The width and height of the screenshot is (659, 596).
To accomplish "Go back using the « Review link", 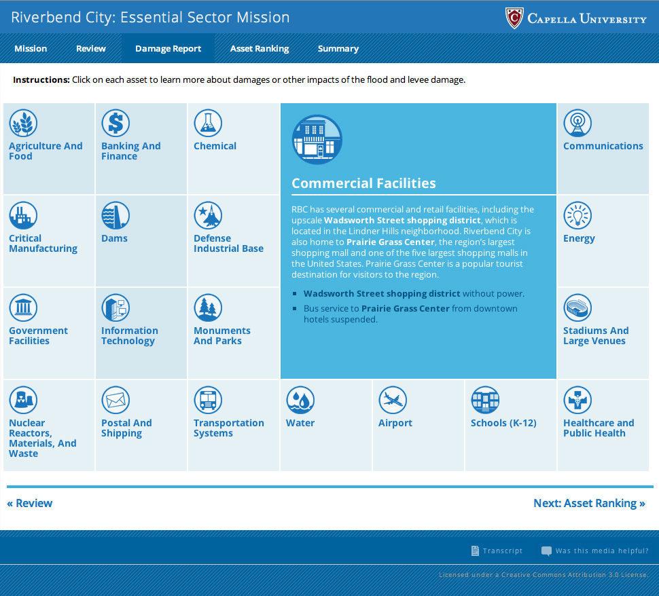I will [30, 503].
